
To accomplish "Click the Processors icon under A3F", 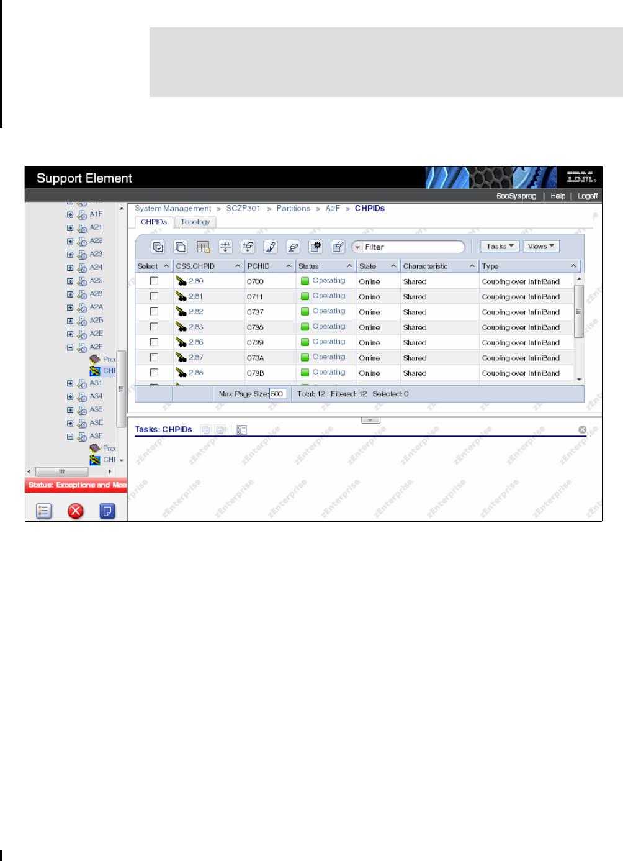I will (95, 448).
